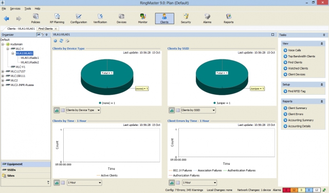Select WLA01:Radio1 in the tree
Screen dimensions: 329x193
pos(30,58)
